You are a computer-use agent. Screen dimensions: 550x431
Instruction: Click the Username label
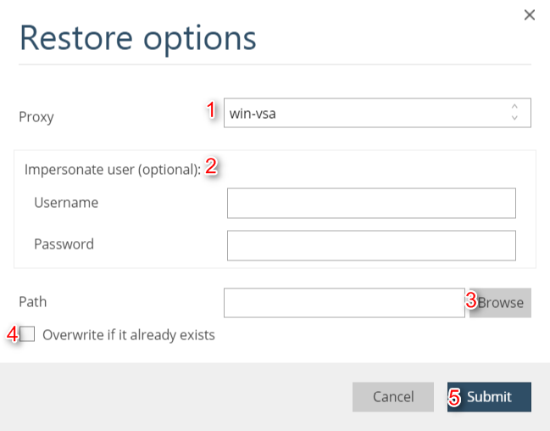[x=66, y=203]
